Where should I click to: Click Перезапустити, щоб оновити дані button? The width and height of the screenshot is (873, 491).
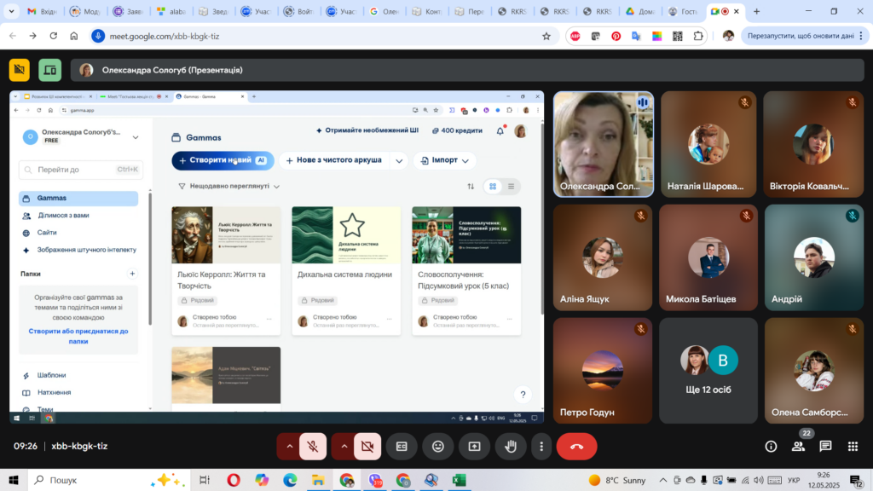tap(800, 36)
